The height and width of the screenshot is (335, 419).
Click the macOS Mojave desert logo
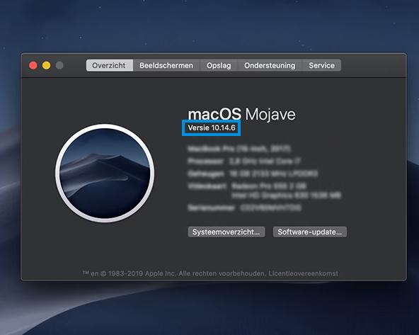click(x=105, y=173)
